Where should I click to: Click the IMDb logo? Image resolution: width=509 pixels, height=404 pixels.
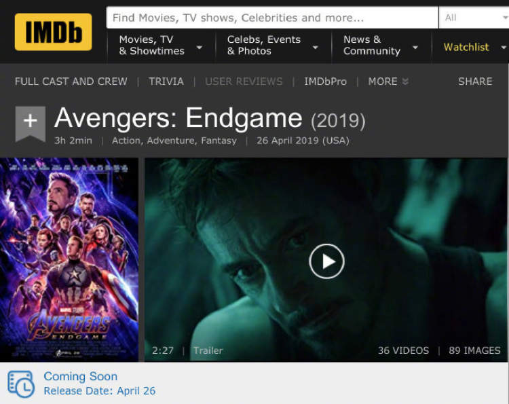click(x=53, y=32)
